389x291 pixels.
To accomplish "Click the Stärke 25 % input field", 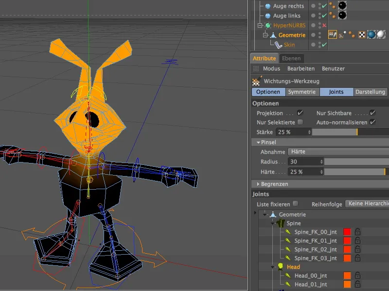I will pos(294,132).
